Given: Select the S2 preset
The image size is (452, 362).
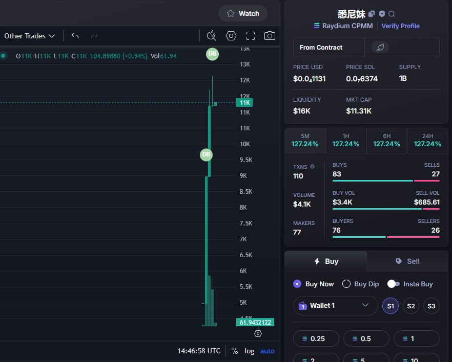Looking at the screenshot, I should (x=411, y=306).
